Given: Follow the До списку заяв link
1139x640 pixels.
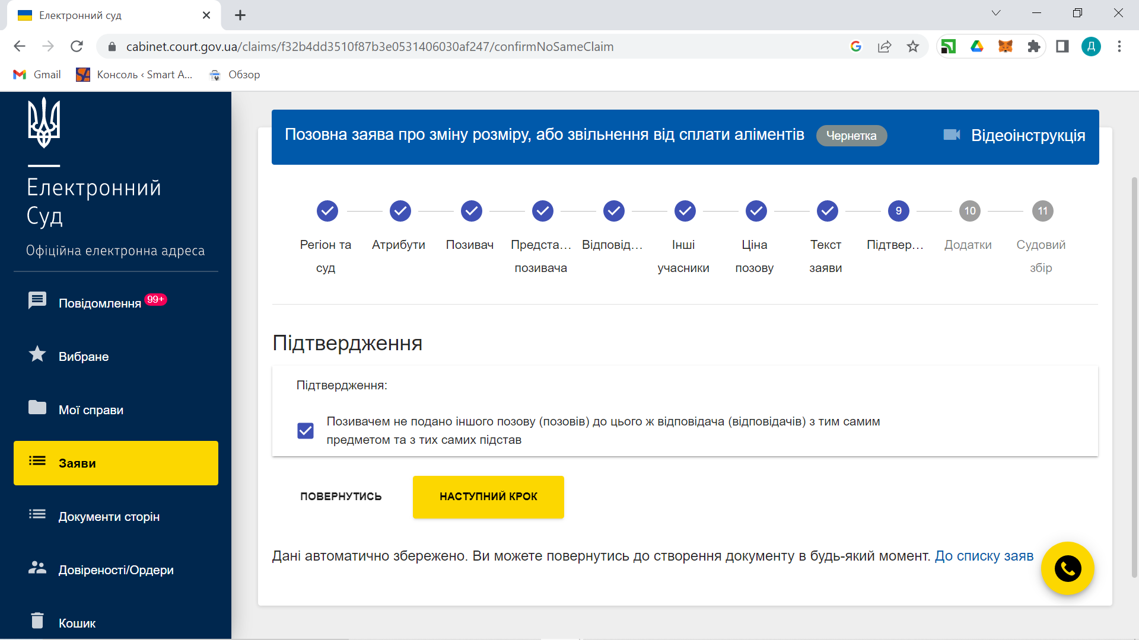Looking at the screenshot, I should coord(984,556).
